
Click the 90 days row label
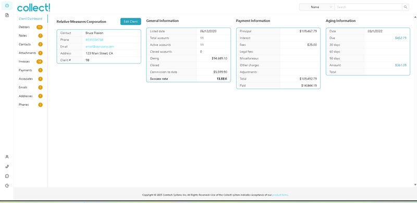click(335, 58)
